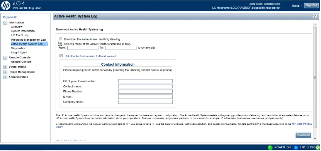Click the Sign Out button
Screen dimensions: 321x151
[x=311, y=5]
